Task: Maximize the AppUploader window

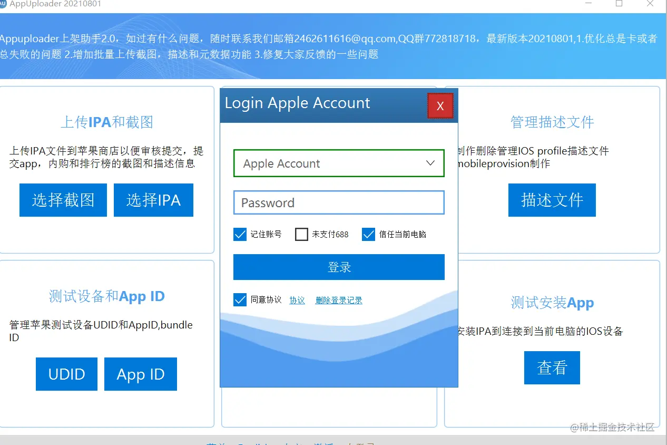Action: point(619,4)
